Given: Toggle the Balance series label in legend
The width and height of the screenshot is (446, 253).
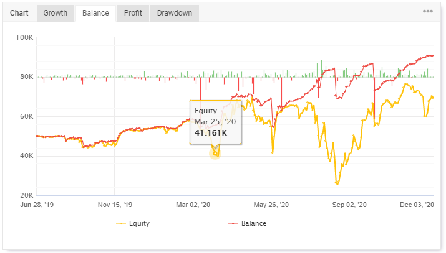Looking at the screenshot, I should pyautogui.click(x=255, y=223).
